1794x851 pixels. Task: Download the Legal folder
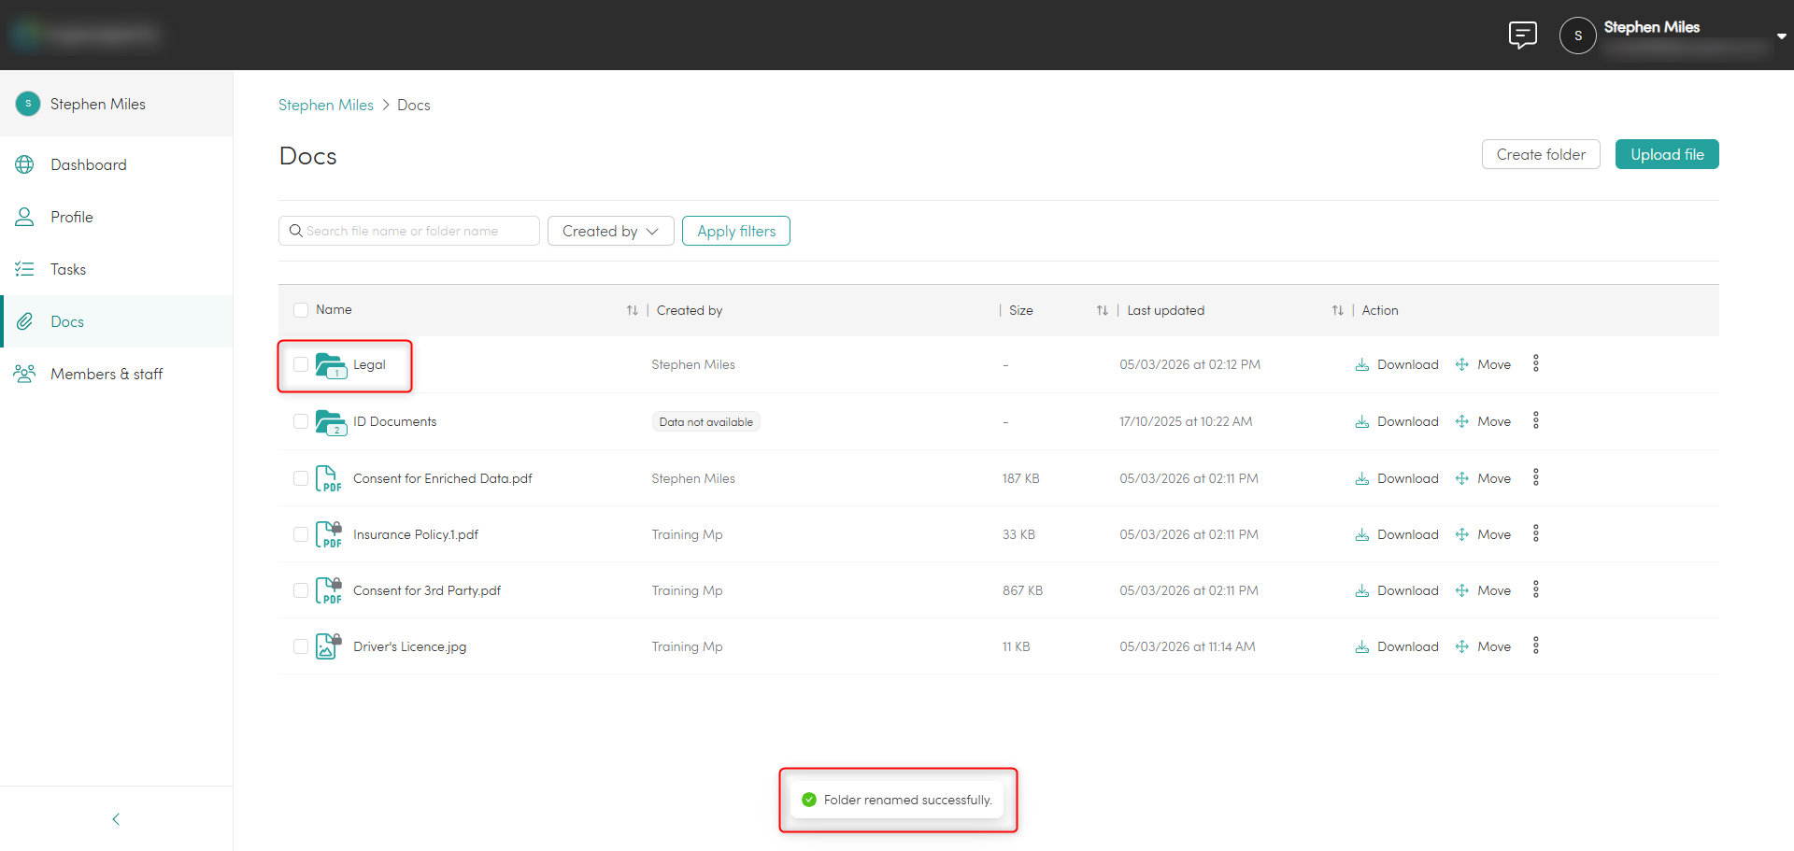(1397, 364)
